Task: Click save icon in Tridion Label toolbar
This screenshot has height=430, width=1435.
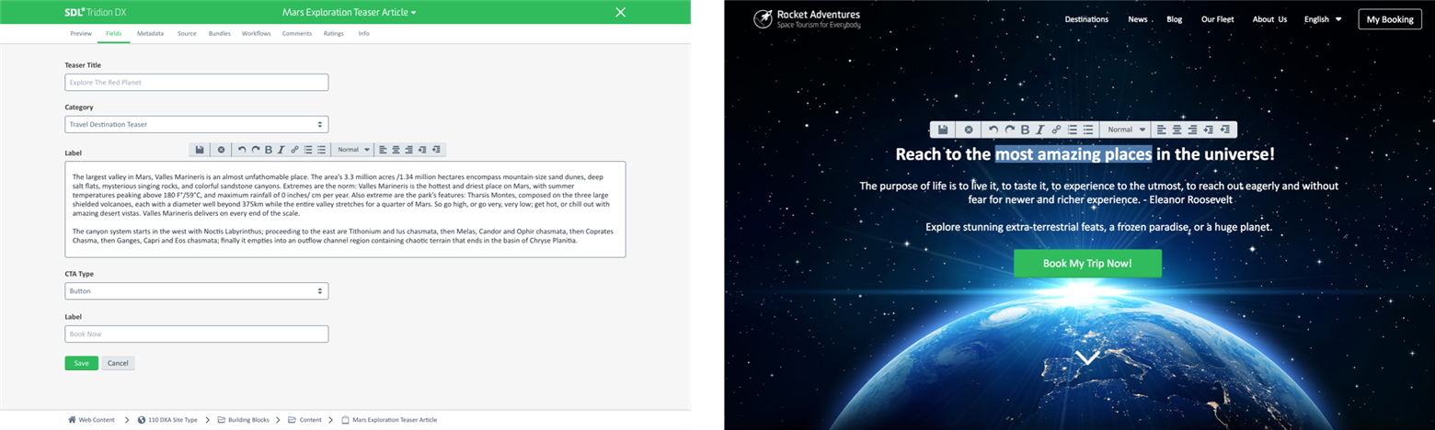Action: pyautogui.click(x=200, y=150)
